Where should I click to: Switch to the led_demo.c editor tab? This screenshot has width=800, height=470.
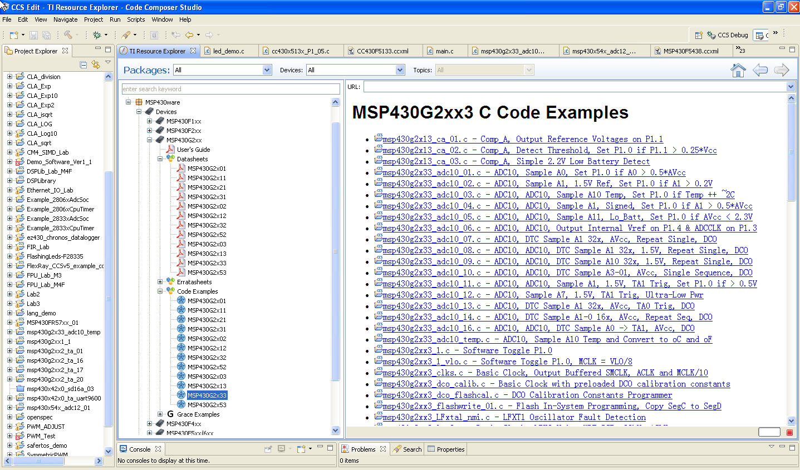[x=228, y=51]
